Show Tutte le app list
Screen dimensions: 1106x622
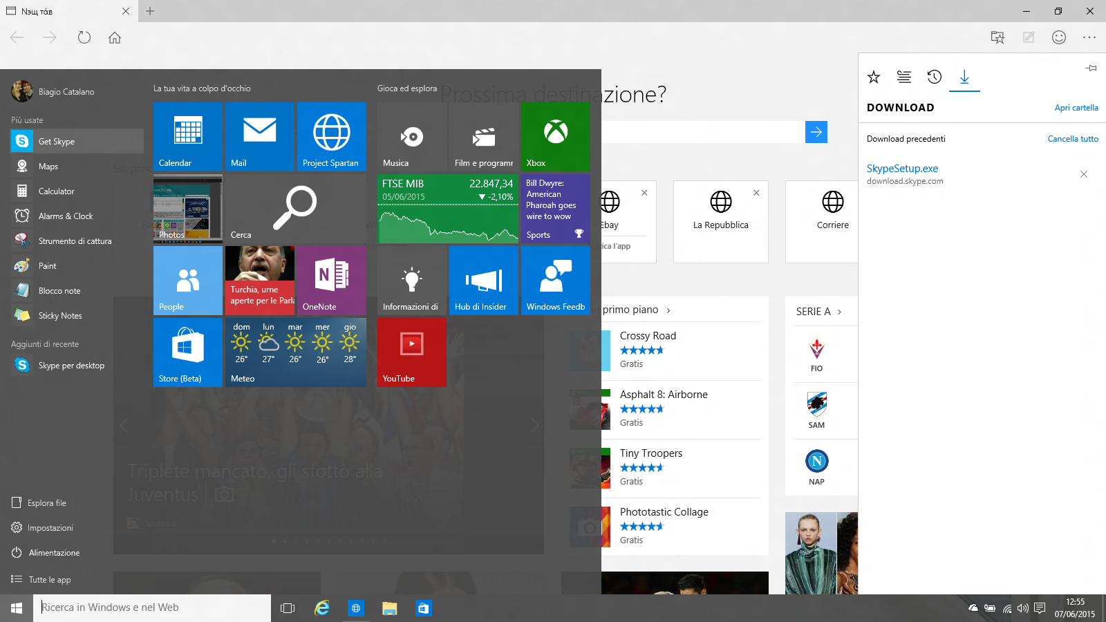41,579
